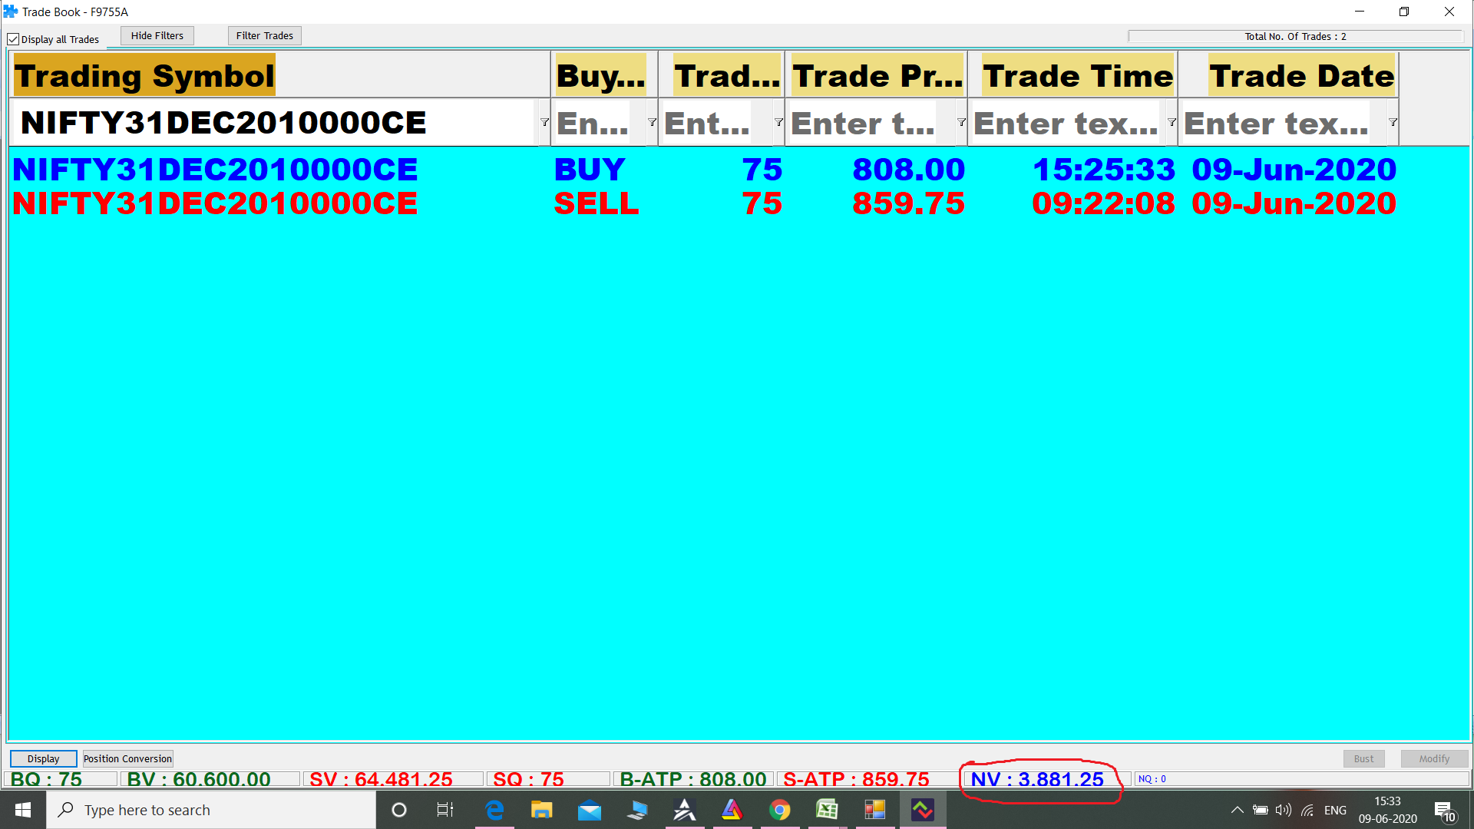Image resolution: width=1474 pixels, height=829 pixels.
Task: Open the Task View taskbar icon
Action: 445,810
